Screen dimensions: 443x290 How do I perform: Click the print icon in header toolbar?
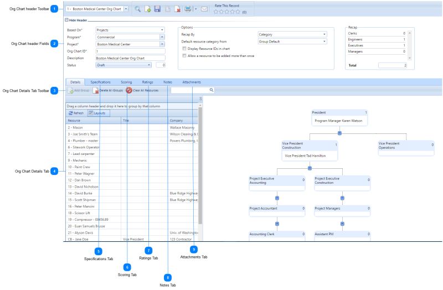coord(188,9)
